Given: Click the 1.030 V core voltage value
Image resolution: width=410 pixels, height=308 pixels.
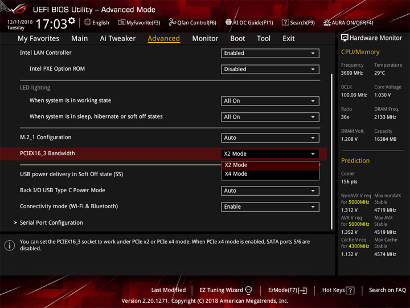Looking at the screenshot, I should 382,95.
